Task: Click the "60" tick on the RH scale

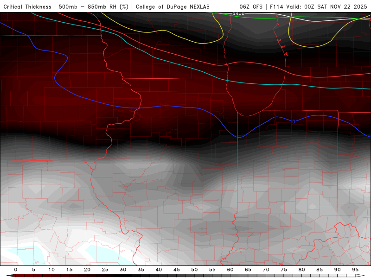Action: [x=230, y=270]
